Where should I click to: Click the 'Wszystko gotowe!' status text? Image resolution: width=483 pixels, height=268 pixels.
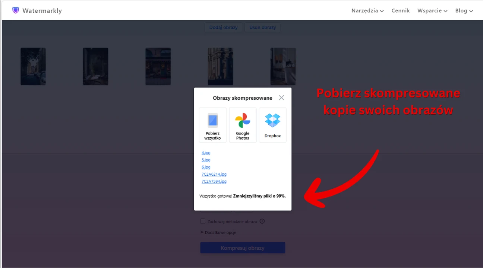tap(215, 196)
